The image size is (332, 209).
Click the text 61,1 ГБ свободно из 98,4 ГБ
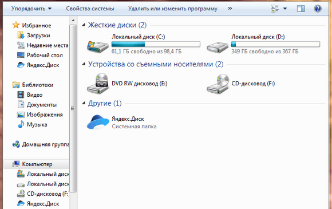147,51
